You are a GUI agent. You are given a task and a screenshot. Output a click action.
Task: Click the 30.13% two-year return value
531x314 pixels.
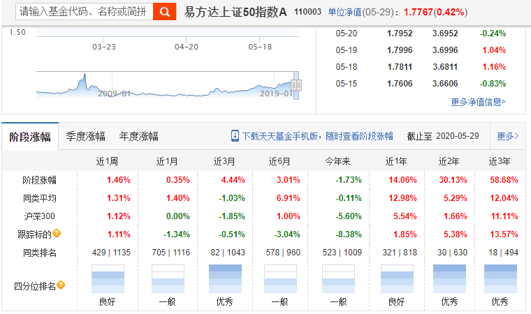453,179
